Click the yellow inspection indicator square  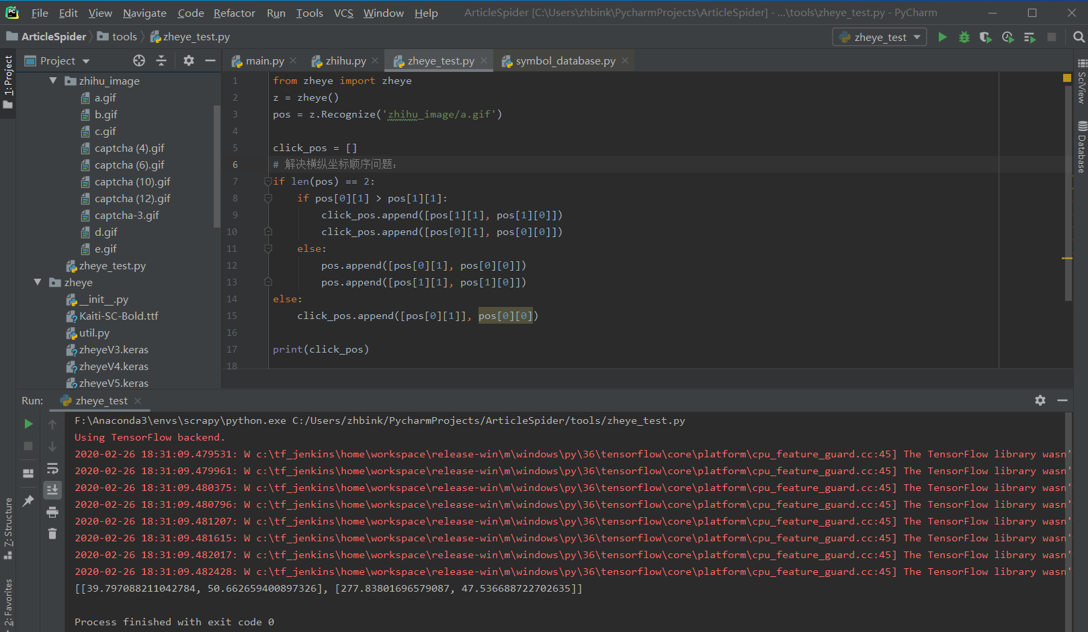click(1067, 79)
